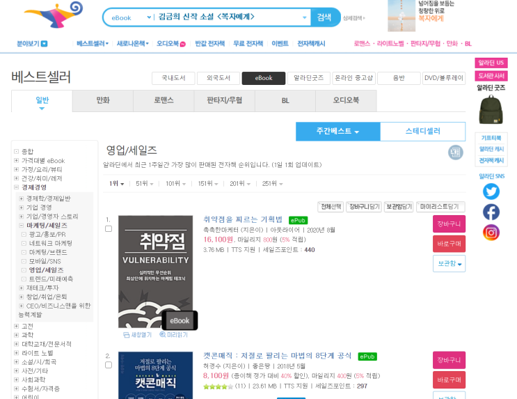Switch to the 로맨스 tab
The width and height of the screenshot is (517, 399).
164,101
